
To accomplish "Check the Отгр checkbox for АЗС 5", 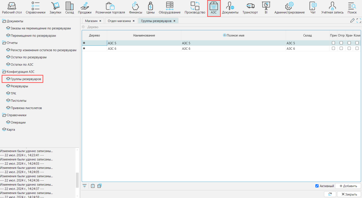I will click(x=341, y=43).
